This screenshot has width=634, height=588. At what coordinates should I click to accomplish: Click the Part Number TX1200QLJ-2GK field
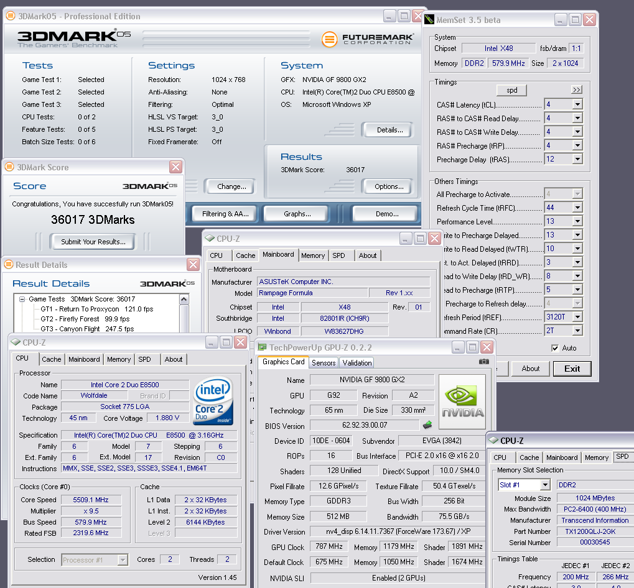595,531
